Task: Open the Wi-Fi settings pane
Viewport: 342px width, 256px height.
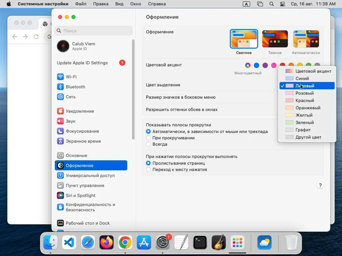Action: point(91,77)
